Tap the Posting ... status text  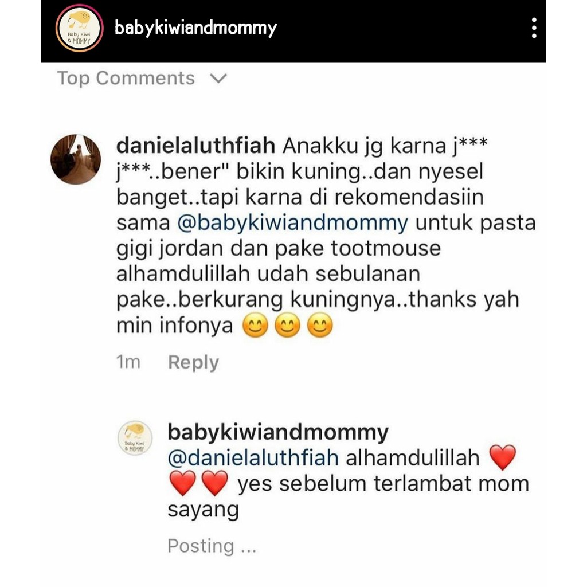tap(212, 546)
